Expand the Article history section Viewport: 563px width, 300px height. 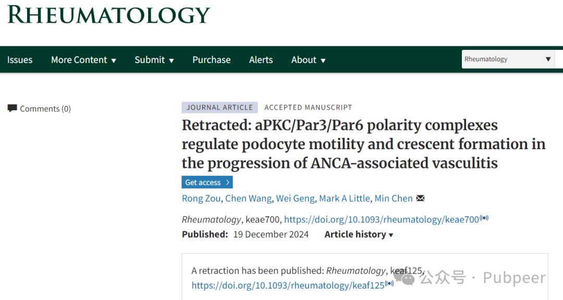[359, 234]
